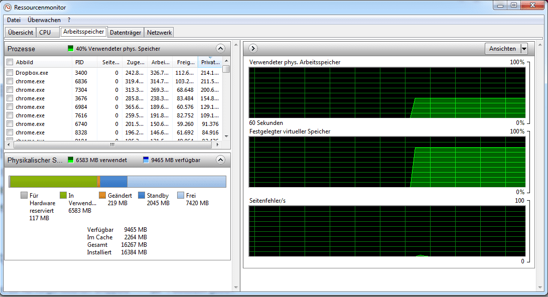Click the 'Festgelegter virtueller Speicher' graph
Viewport: 548px width, 297px height.
coord(387,162)
